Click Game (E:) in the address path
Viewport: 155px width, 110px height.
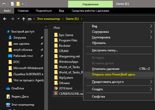click(72, 19)
